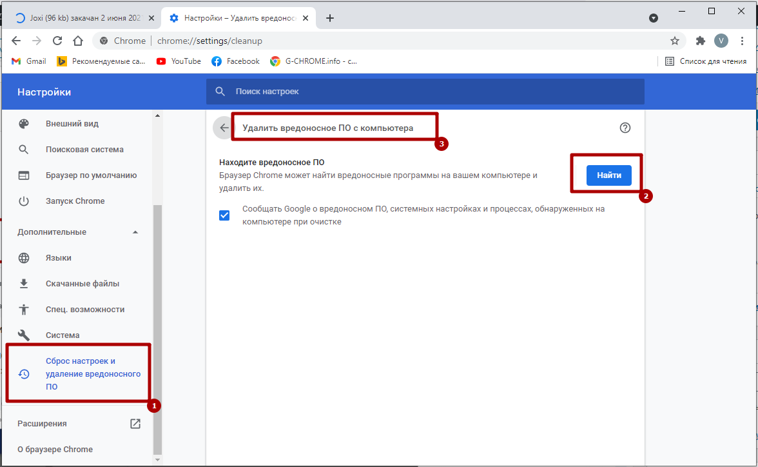Click the Удалить вредоносное ПО с компьютера heading
The height and width of the screenshot is (467, 758).
327,128
